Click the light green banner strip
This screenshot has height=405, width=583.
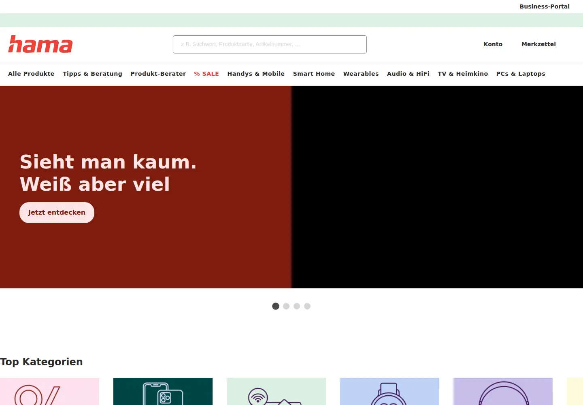pyautogui.click(x=291, y=20)
